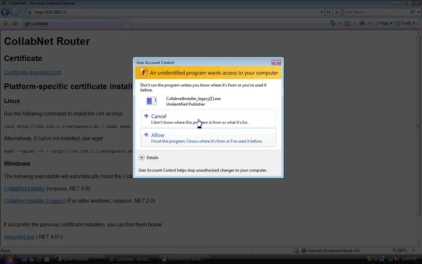Switch to CollabNet taskbar window button
The image size is (422, 264).
133,259
